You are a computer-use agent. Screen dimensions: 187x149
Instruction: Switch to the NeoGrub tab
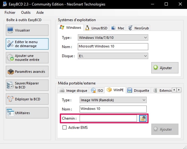point(138,28)
